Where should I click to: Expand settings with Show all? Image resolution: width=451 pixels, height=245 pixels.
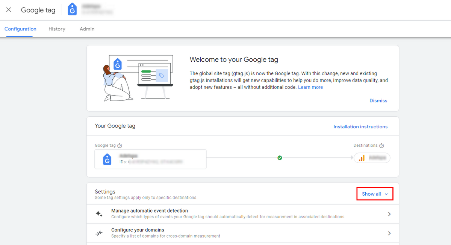click(x=375, y=194)
